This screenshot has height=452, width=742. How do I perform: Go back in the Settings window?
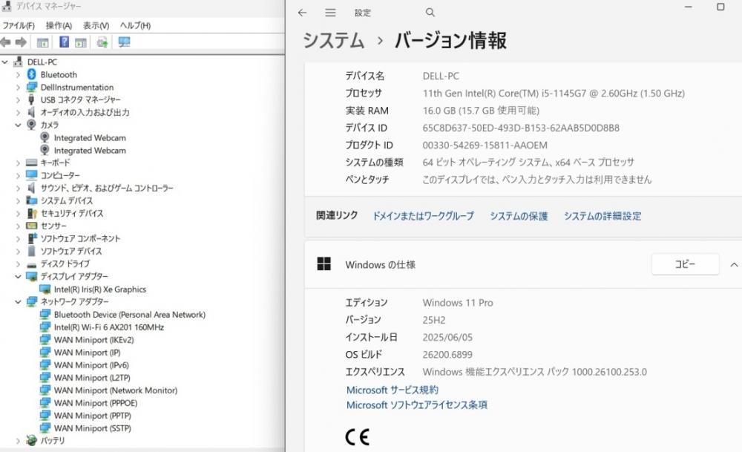(x=303, y=13)
